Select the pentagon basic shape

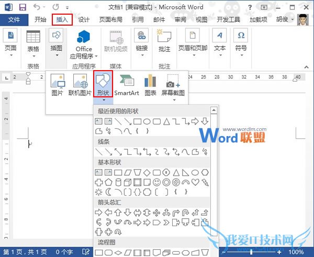click(108, 182)
